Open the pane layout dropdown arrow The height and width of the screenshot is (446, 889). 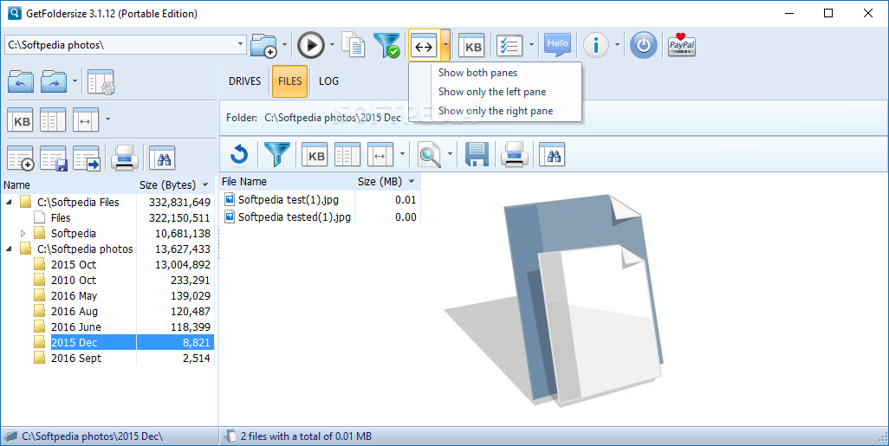(x=445, y=45)
